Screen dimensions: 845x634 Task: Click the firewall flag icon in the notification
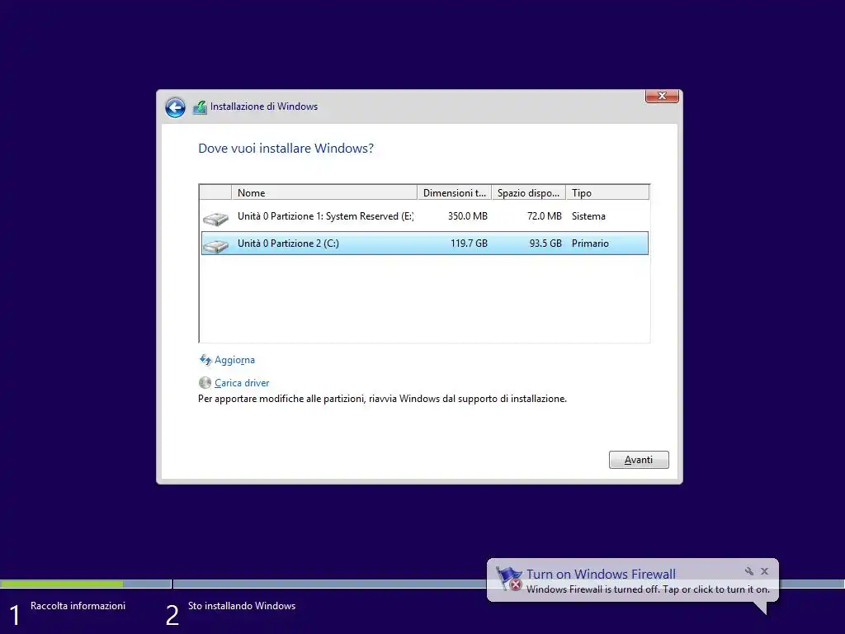(508, 579)
